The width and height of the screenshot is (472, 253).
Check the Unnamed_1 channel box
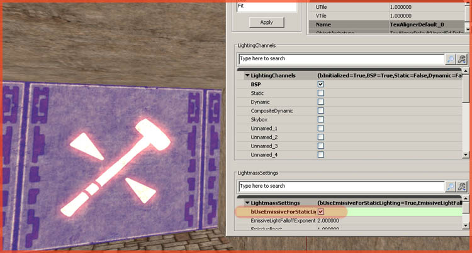pyautogui.click(x=321, y=128)
